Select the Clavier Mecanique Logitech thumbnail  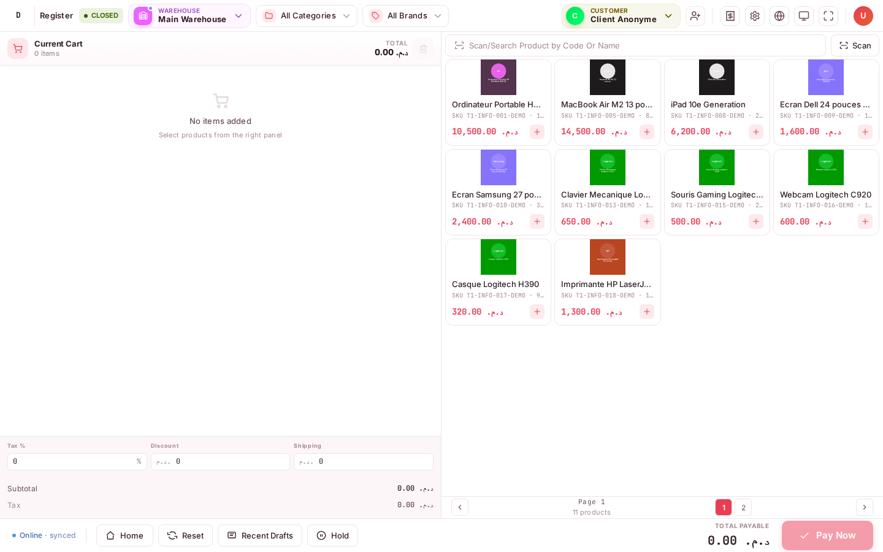coord(608,167)
